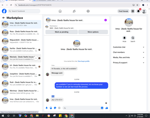Expand Chat members section
Viewport: 150px width, 118px height.
tap(129, 52)
